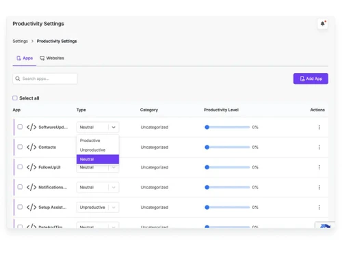Open the Type dropdown for FollowUpUI
The width and height of the screenshot is (342, 256).
98,168
